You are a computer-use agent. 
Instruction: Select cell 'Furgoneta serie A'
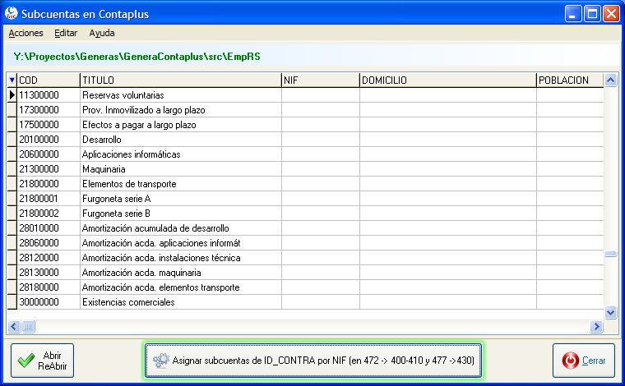(181, 199)
